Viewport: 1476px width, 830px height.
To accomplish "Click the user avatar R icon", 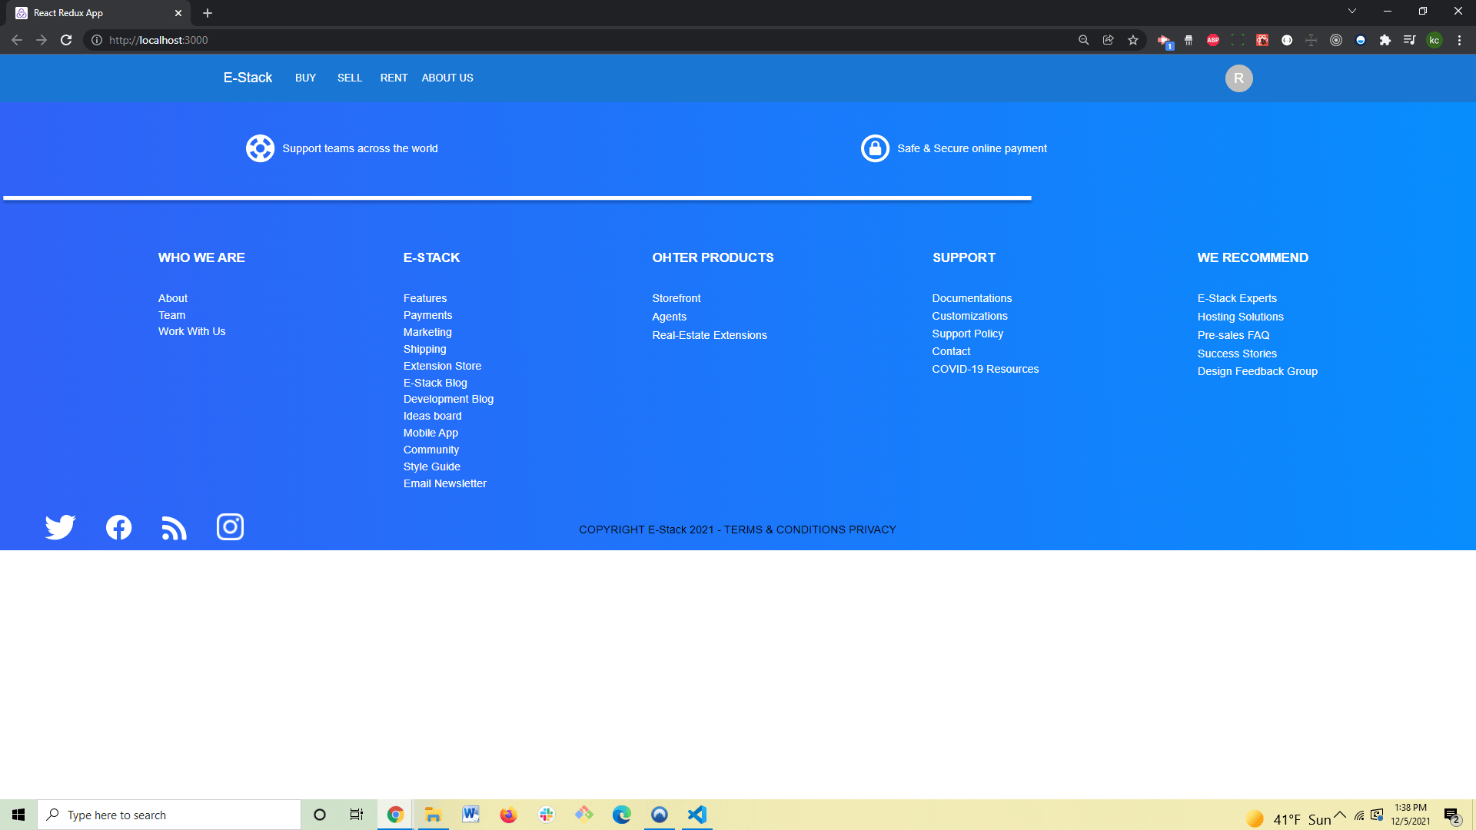I will (1238, 78).
